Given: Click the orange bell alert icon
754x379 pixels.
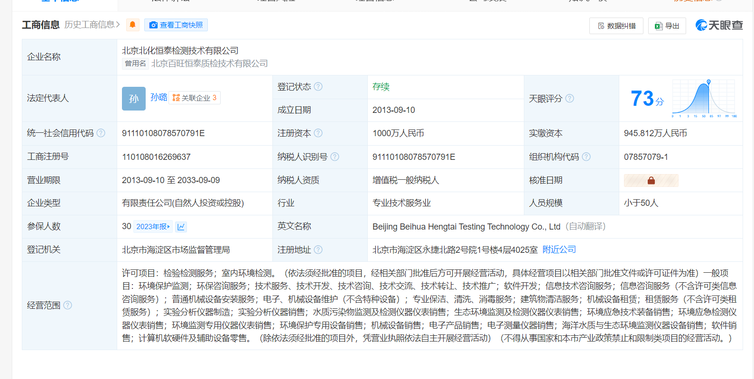Looking at the screenshot, I should tap(133, 25).
